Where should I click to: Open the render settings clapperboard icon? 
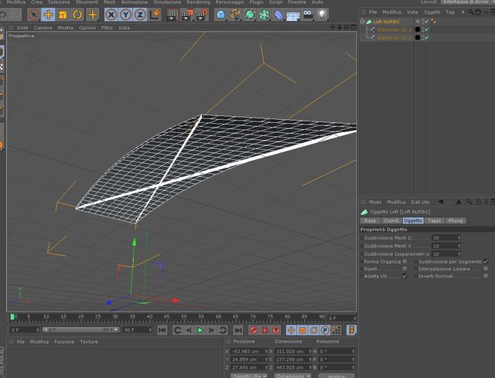202,15
